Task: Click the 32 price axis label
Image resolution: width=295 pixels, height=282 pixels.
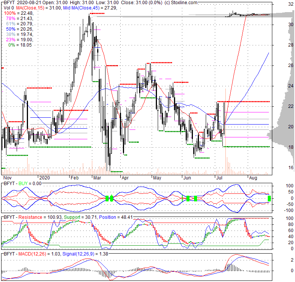Action: tap(291, 4)
